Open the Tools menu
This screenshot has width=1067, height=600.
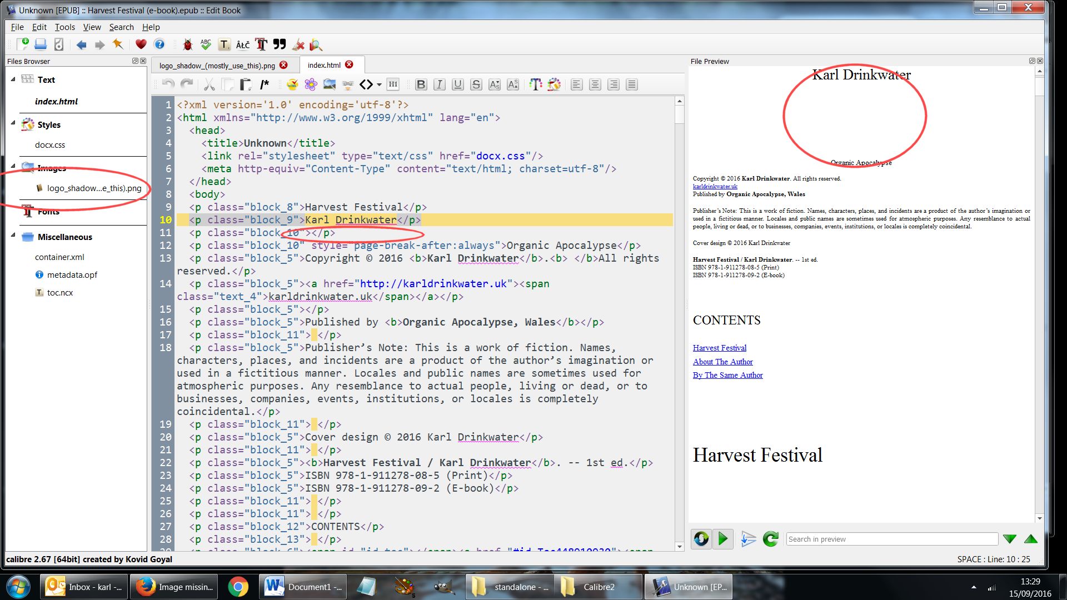tap(64, 27)
